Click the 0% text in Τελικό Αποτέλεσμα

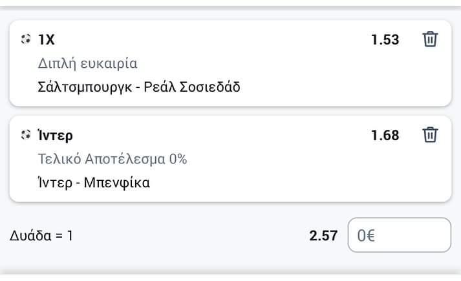click(178, 159)
